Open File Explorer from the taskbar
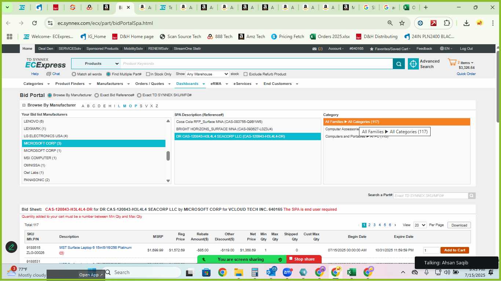The height and width of the screenshot is (281, 501). coord(239,272)
